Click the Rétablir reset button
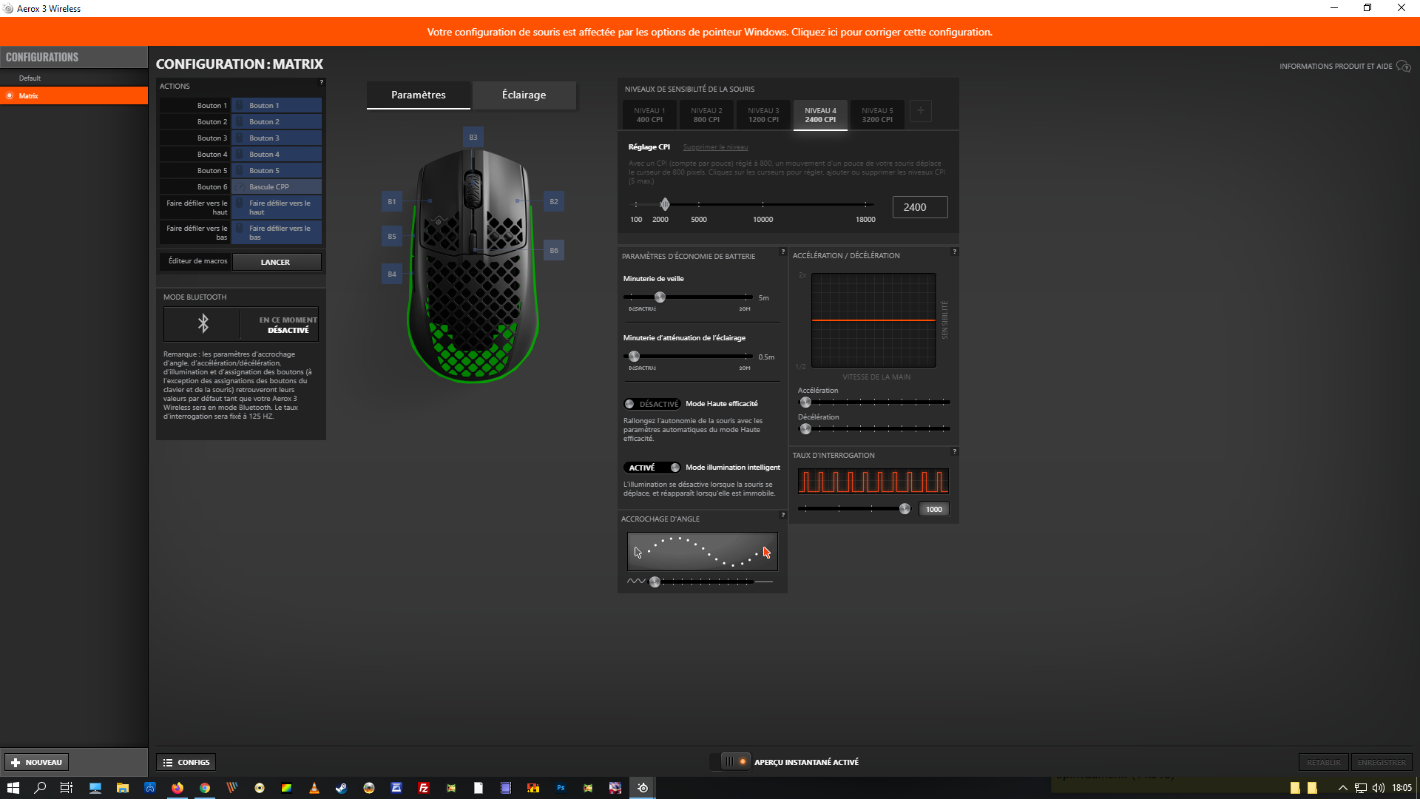1420x799 pixels. (x=1324, y=762)
